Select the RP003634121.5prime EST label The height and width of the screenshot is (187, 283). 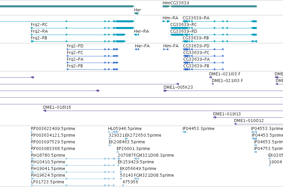point(53,135)
